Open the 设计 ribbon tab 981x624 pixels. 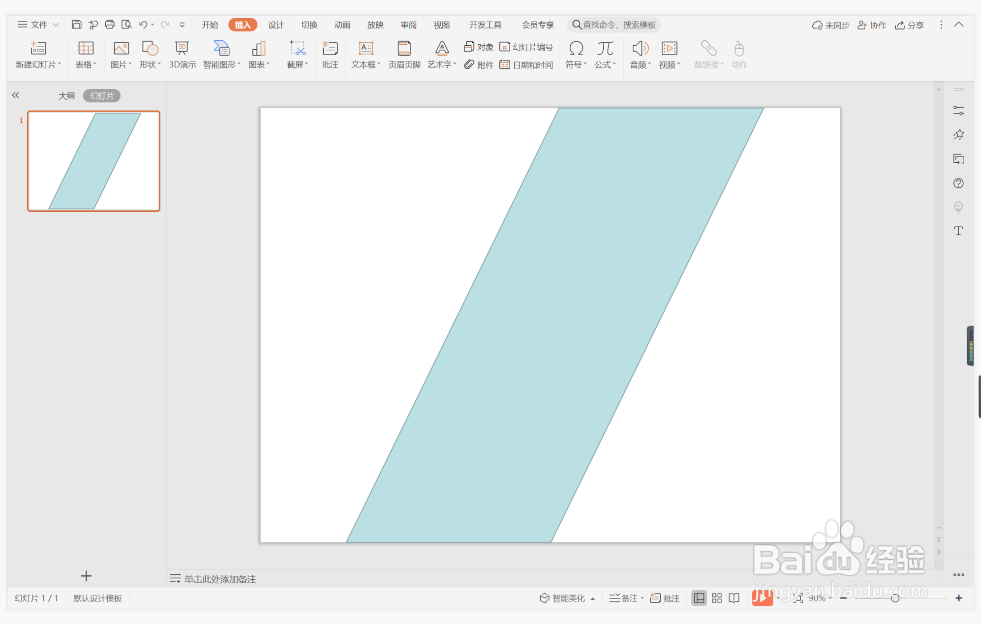pyautogui.click(x=276, y=25)
